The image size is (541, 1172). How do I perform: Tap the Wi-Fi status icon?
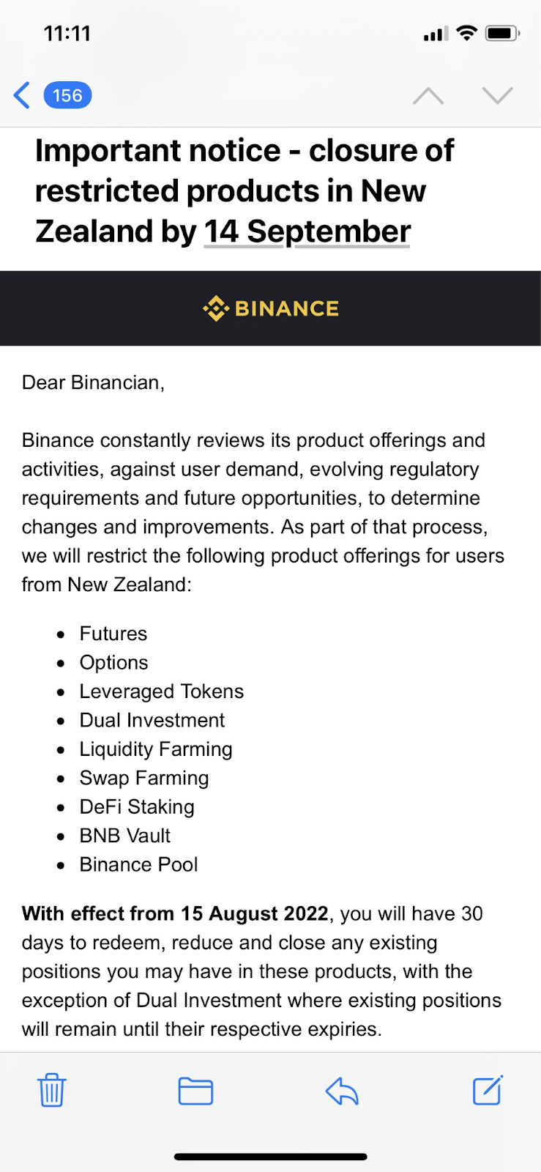(466, 33)
